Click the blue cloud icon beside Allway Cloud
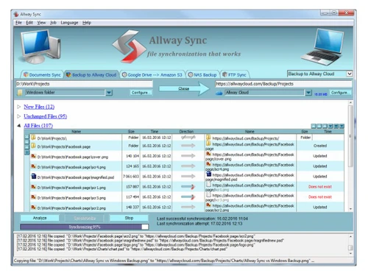The height and width of the screenshot is (276, 368). [219, 93]
